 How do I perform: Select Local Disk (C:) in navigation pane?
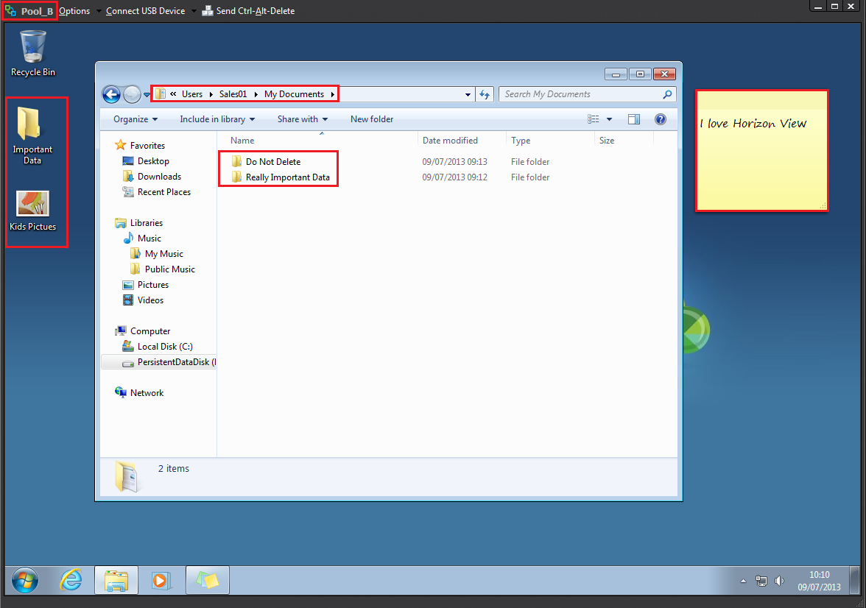(165, 347)
